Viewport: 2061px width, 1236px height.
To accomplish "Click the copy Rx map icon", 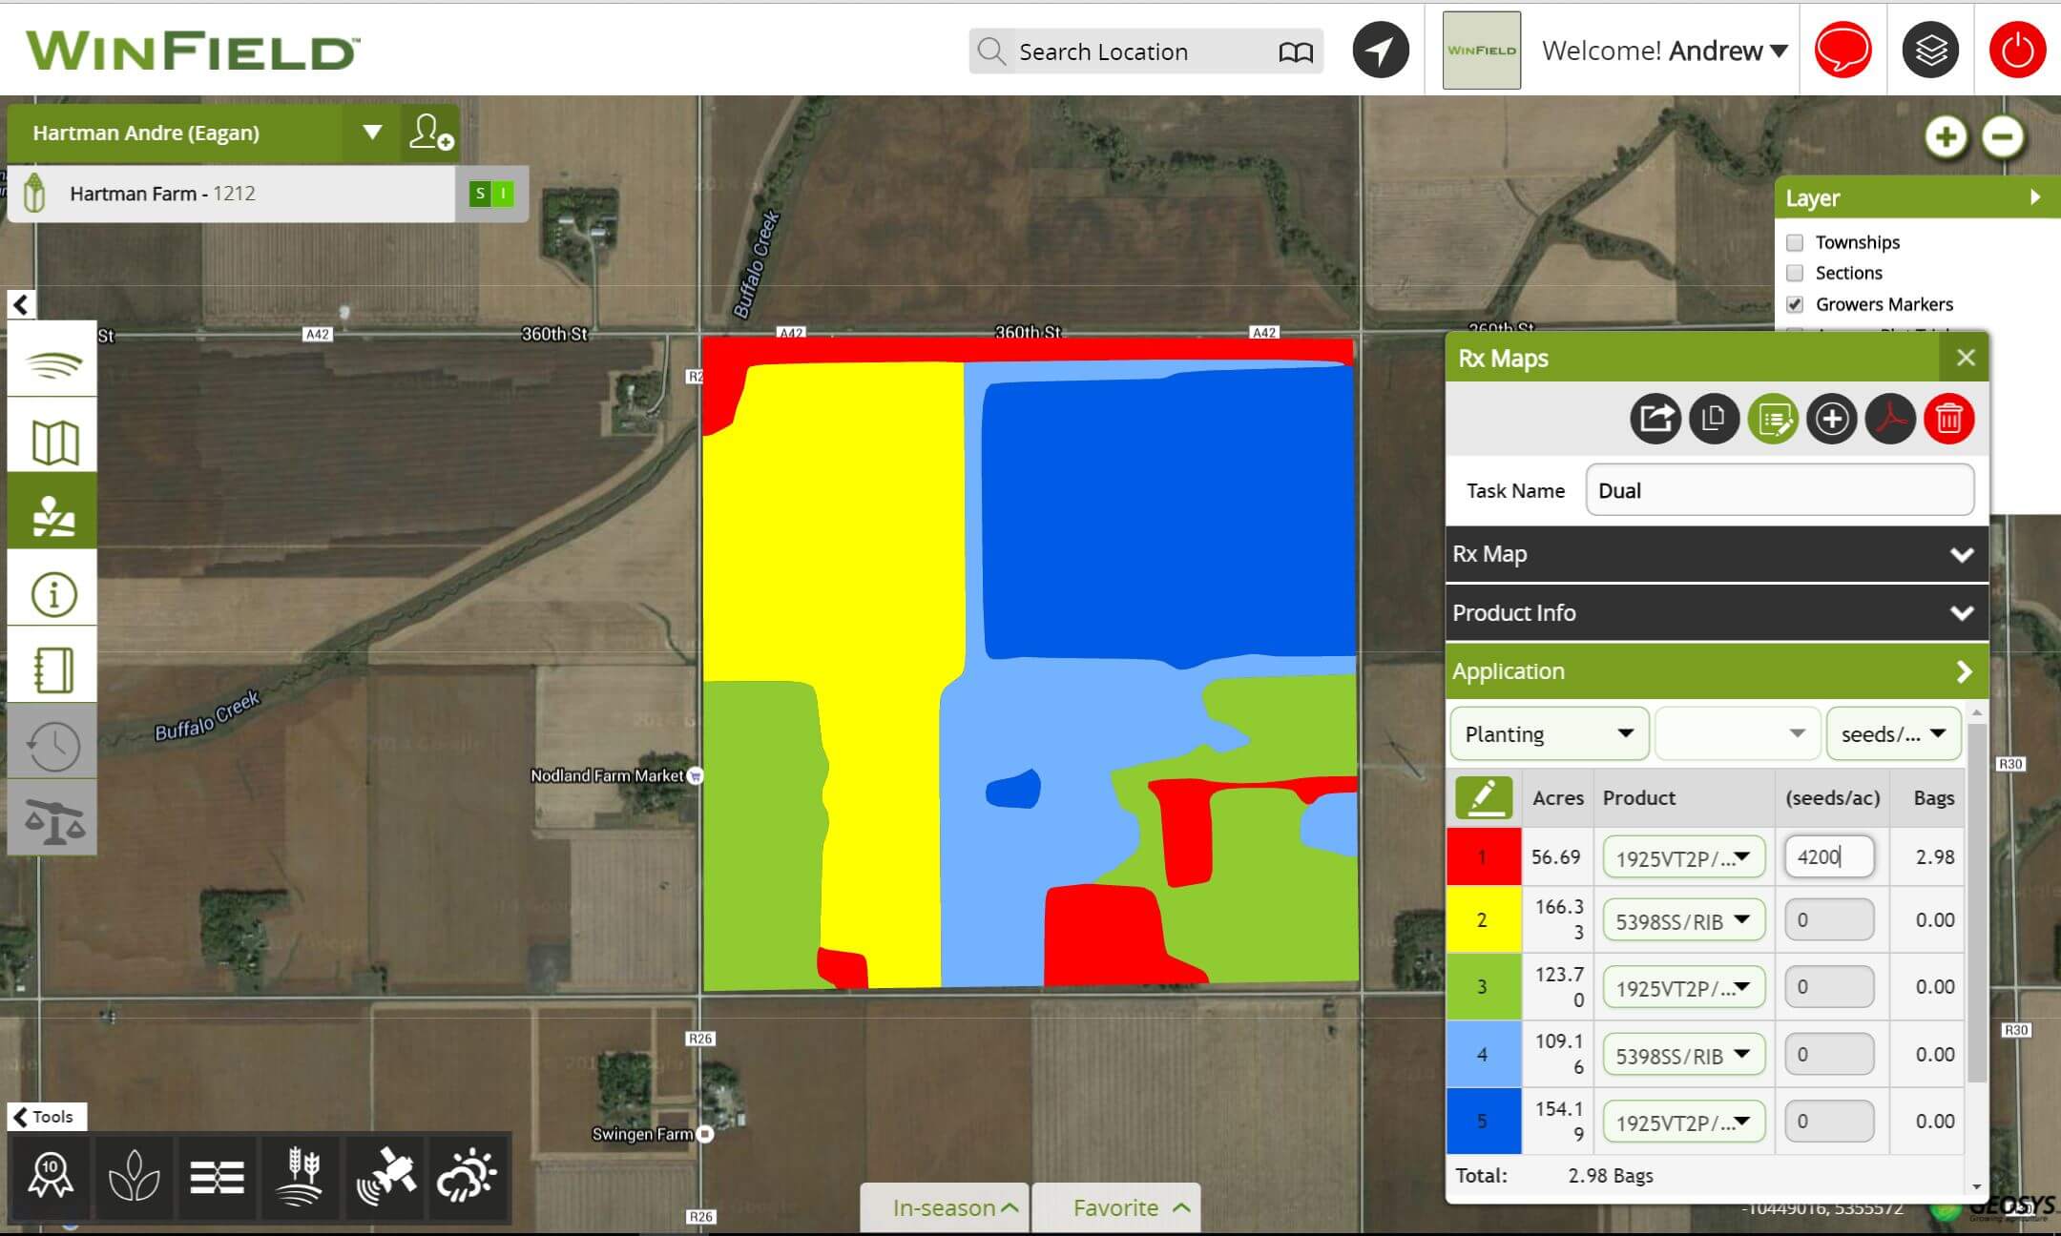I will click(1714, 419).
